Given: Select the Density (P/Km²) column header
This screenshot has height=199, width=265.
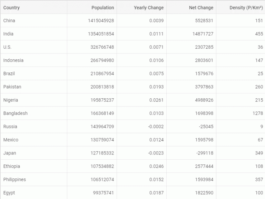Looking at the screenshot, I should tap(241, 8).
